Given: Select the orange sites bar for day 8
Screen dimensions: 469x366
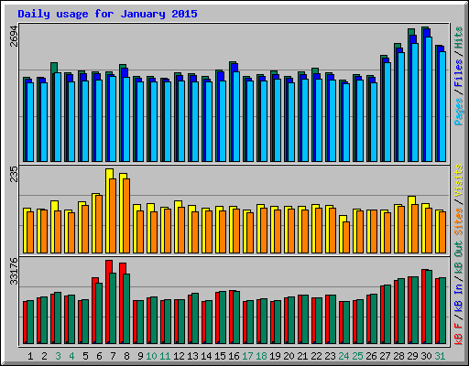Looking at the screenshot, I should (126, 216).
